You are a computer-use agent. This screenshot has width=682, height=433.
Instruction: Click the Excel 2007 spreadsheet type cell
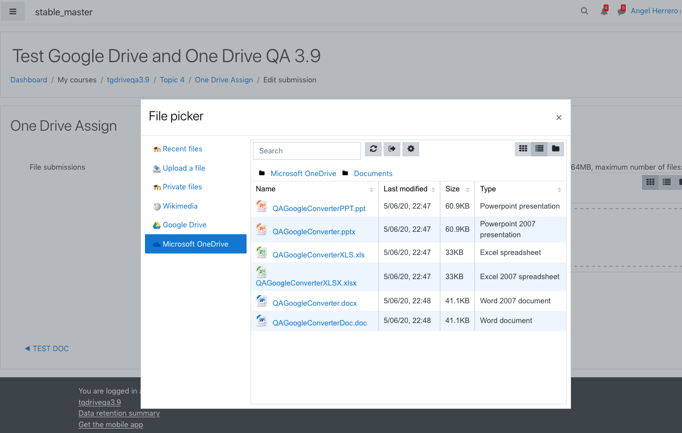click(x=520, y=277)
